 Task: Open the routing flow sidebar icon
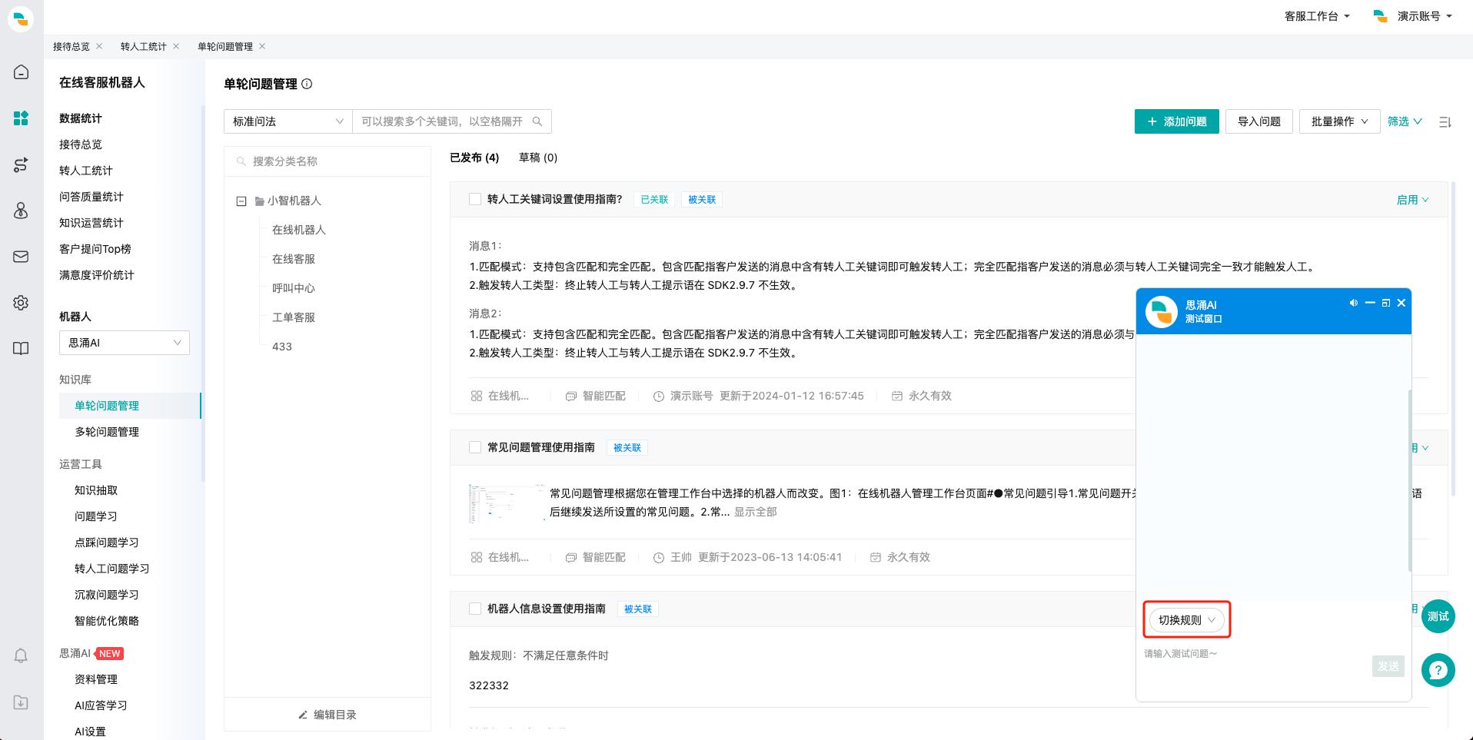tap(21, 164)
